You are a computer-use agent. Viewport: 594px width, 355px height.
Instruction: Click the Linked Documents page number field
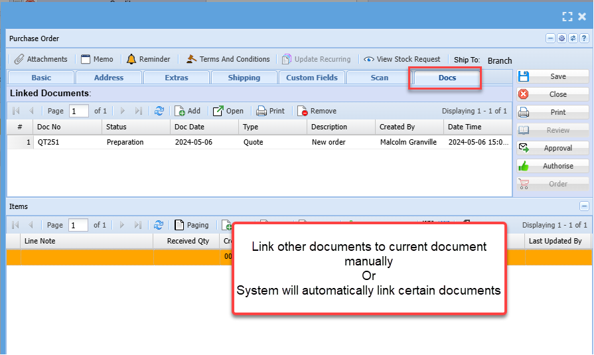pos(78,111)
